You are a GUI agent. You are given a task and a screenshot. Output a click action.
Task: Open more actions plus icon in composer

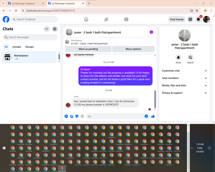(x=66, y=116)
